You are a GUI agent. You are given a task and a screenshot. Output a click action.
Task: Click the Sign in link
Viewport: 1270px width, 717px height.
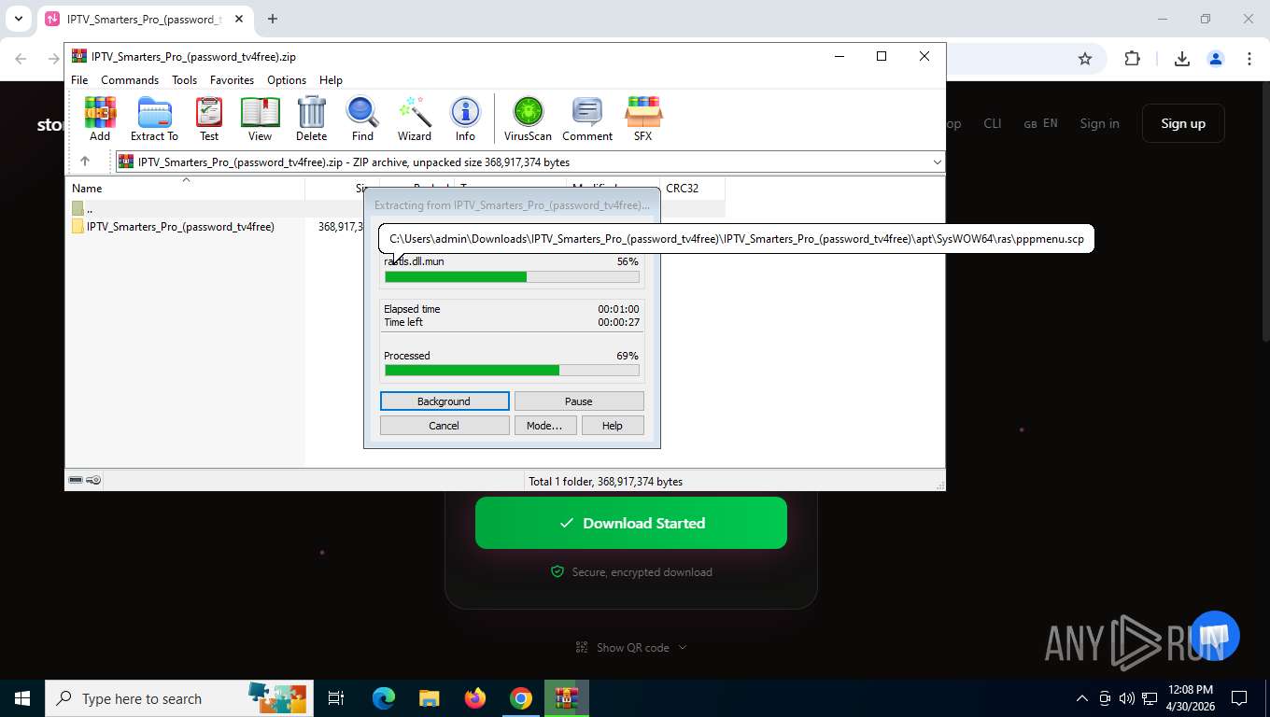point(1099,123)
